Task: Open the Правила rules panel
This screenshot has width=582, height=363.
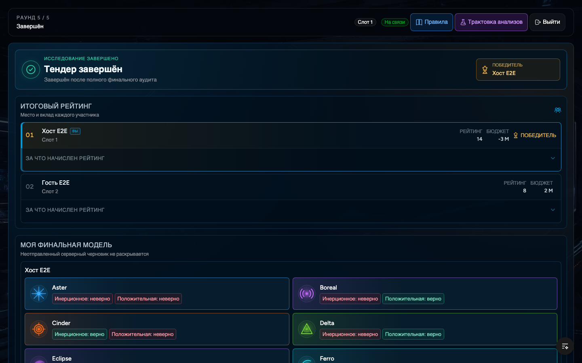Action: (x=432, y=22)
